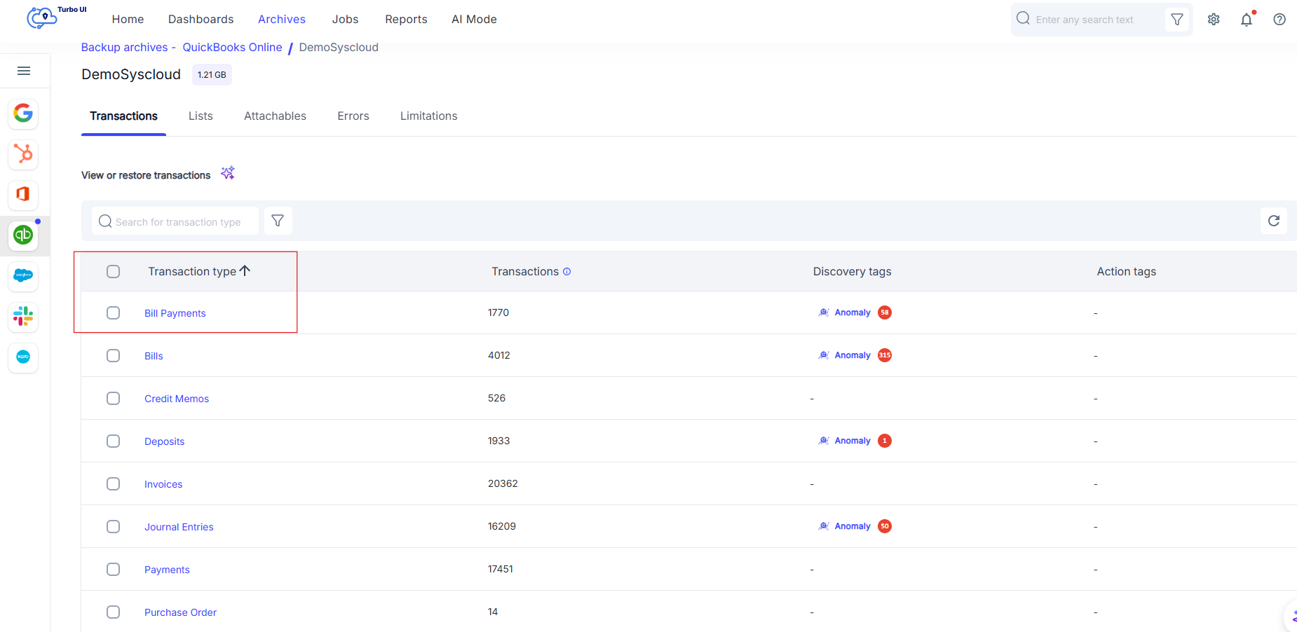
Task: Select the Microsoft Office sidebar icon
Action: (x=23, y=194)
